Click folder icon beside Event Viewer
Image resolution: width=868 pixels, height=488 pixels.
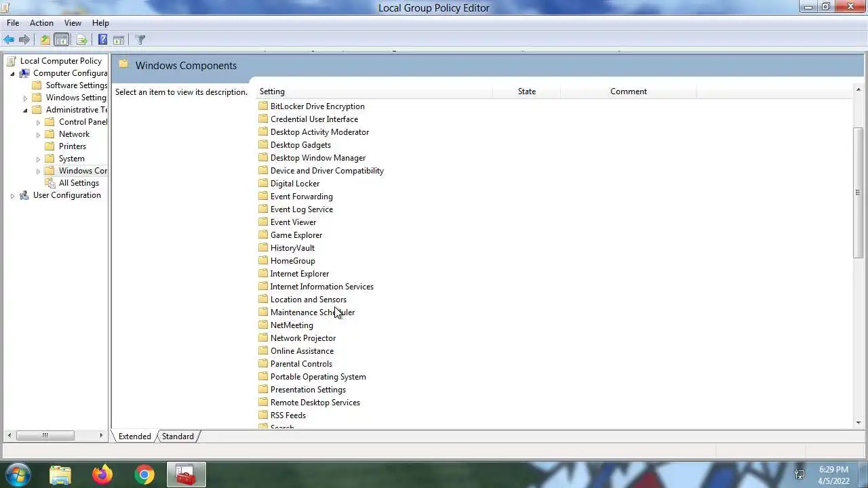coord(263,222)
